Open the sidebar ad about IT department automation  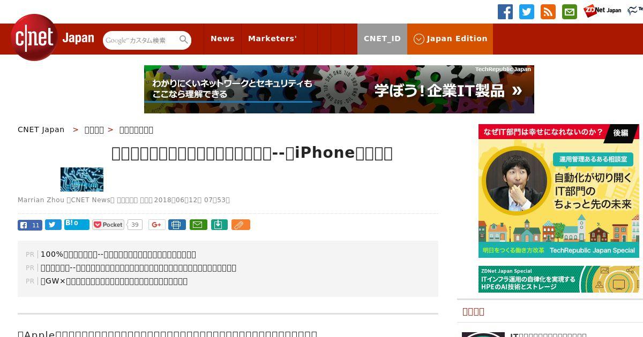point(559,191)
